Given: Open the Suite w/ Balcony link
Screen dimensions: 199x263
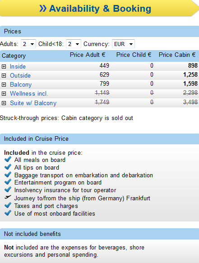Looking at the screenshot, I should (33, 103).
